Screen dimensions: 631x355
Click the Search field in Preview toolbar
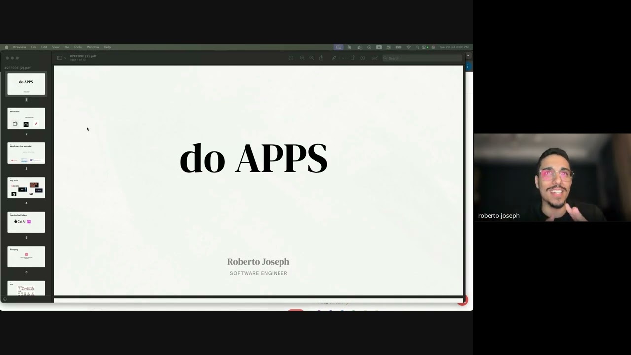423,58
